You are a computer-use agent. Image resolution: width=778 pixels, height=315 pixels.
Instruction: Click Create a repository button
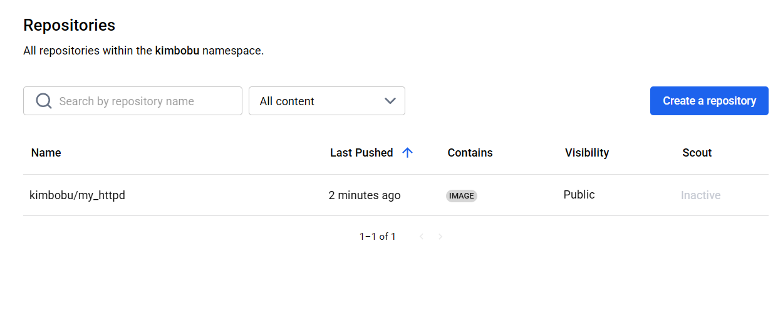click(x=709, y=101)
